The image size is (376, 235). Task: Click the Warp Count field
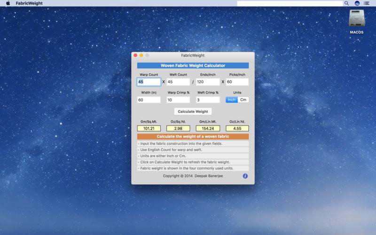(149, 82)
